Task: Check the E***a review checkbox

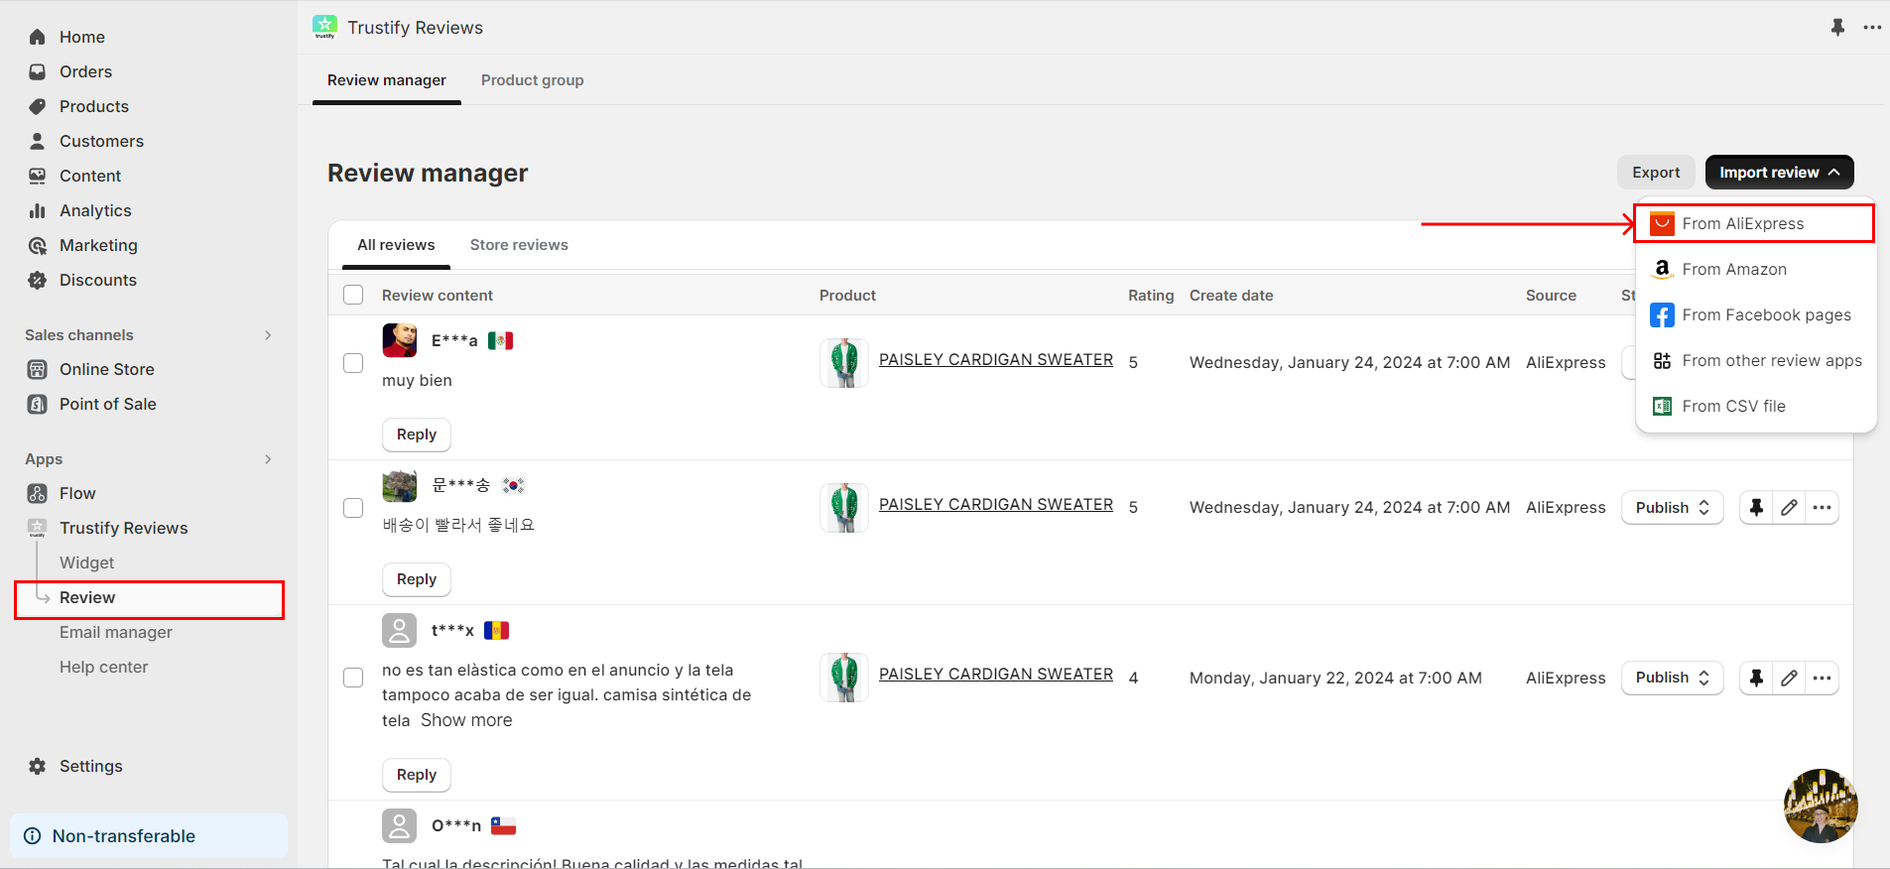Action: point(353,363)
